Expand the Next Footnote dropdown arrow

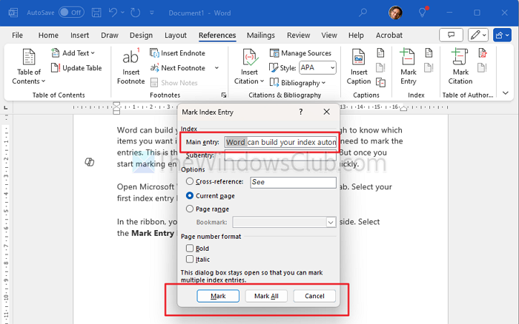tap(216, 68)
